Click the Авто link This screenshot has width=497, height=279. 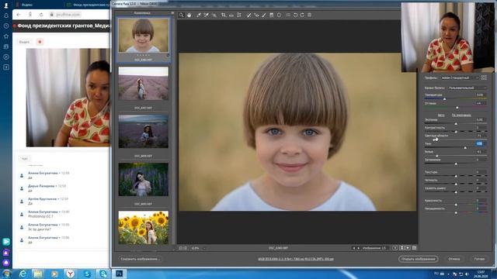coord(441,115)
